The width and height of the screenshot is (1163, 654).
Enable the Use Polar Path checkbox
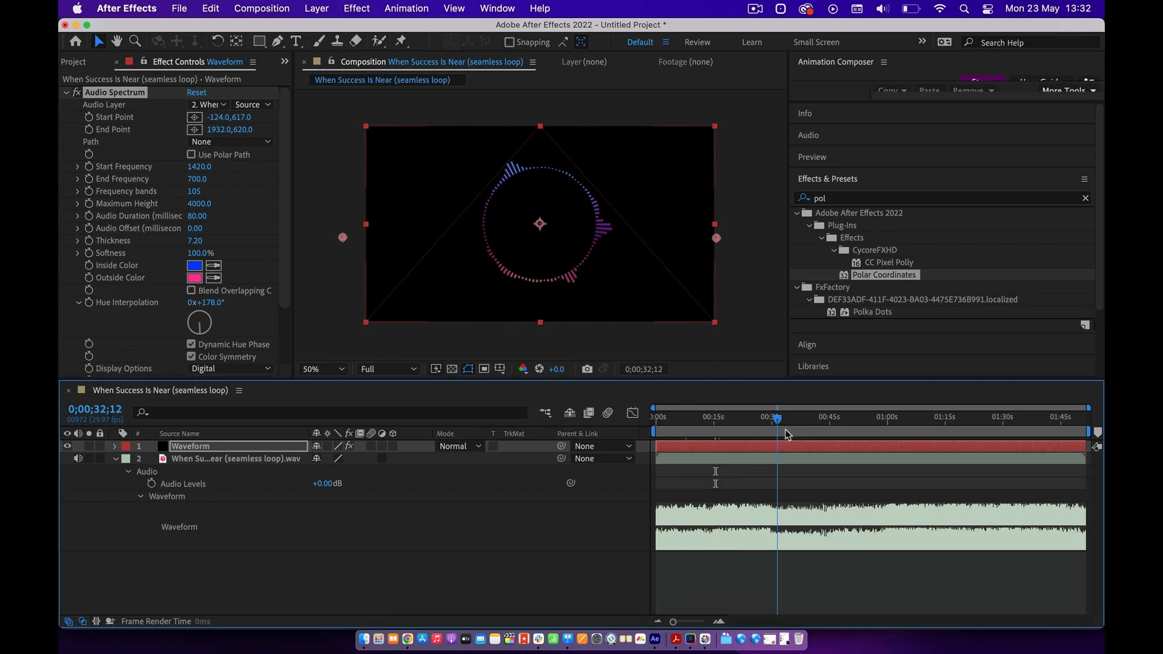coord(191,154)
